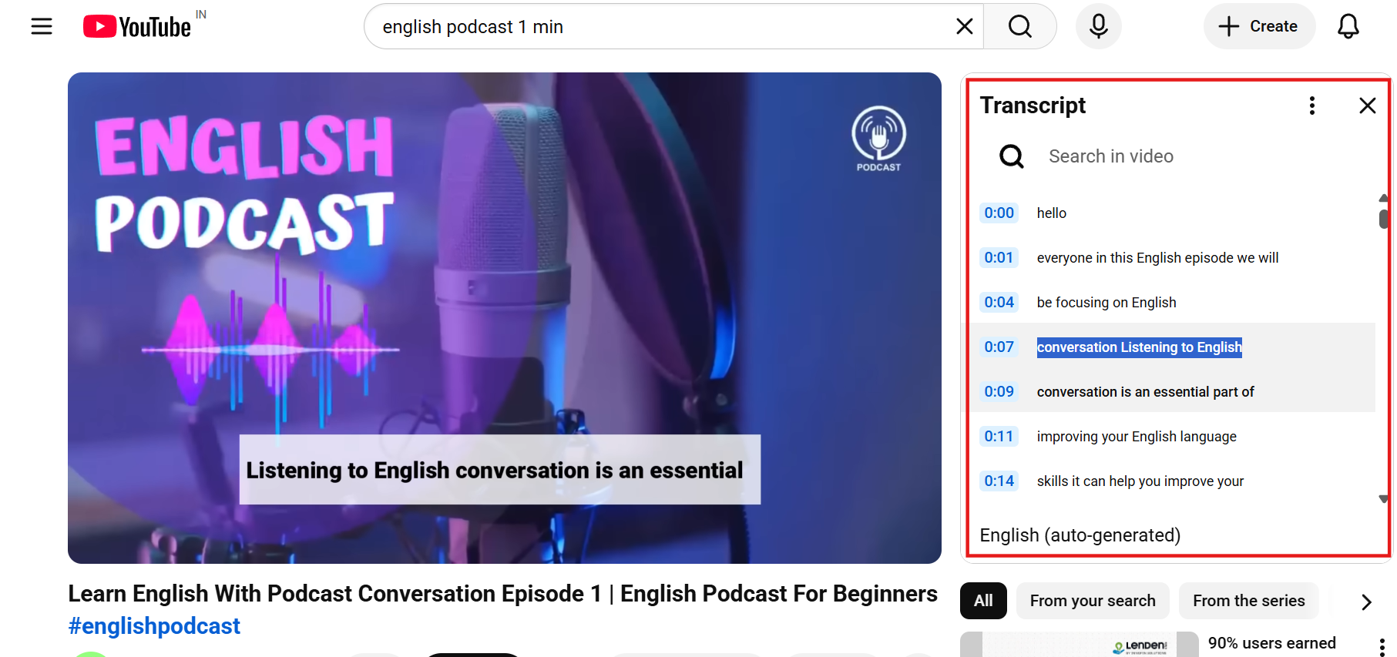Viewport: 1397px width, 657px height.
Task: Select line 'be focusing on English'
Action: 1107,303
